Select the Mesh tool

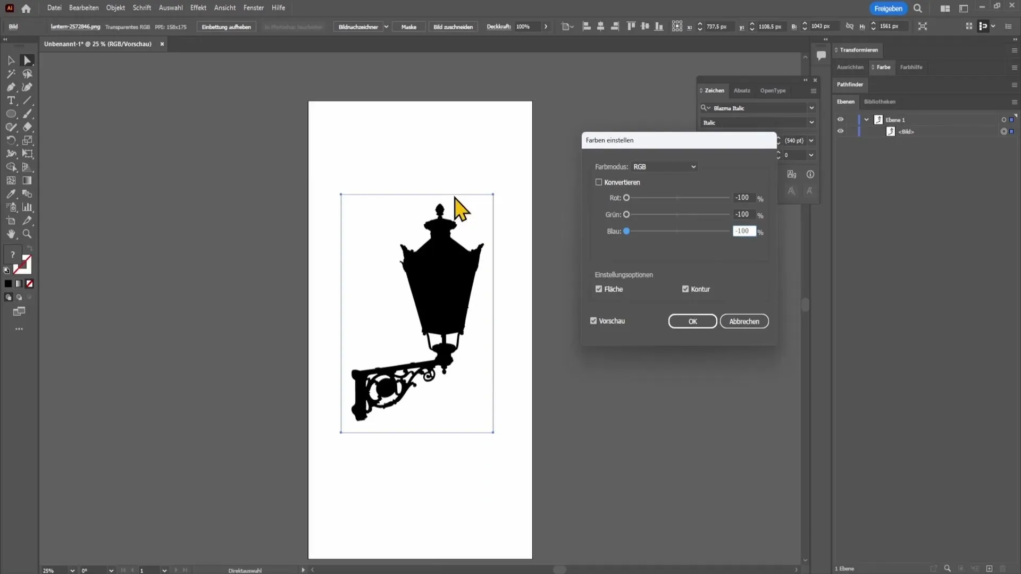(11, 181)
